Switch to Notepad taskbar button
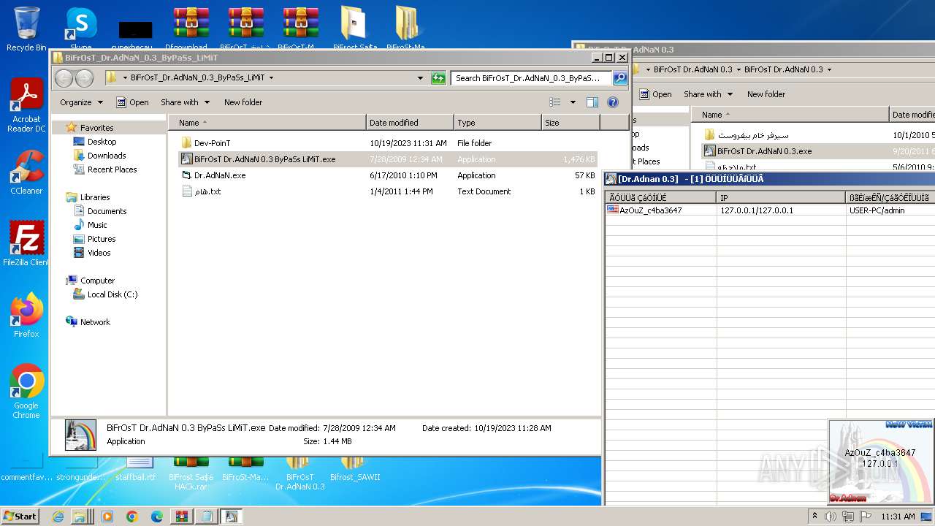 207,517
